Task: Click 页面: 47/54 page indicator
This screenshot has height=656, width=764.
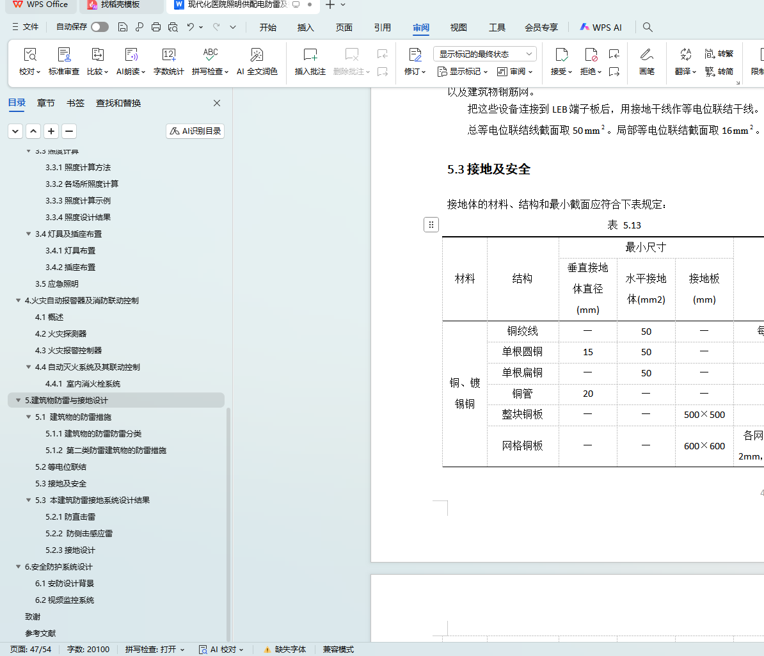Action: pos(30,649)
